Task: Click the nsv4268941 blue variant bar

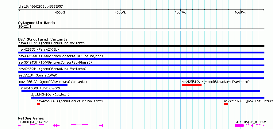Action: point(141,72)
